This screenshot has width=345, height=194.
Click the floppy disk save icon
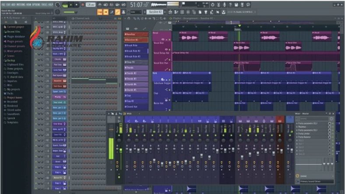click(236, 5)
